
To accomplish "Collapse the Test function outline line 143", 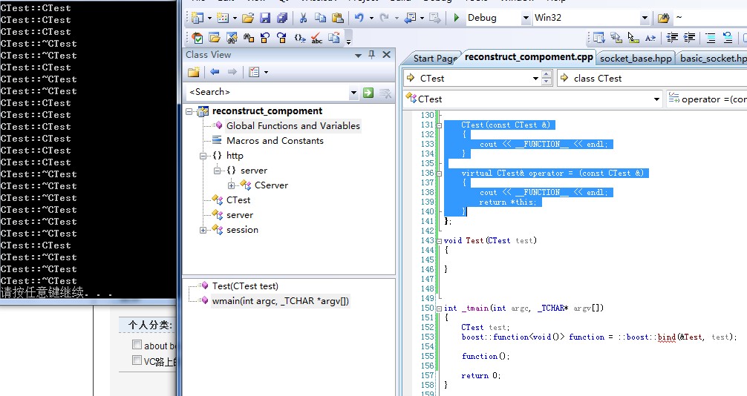I will [x=440, y=241].
